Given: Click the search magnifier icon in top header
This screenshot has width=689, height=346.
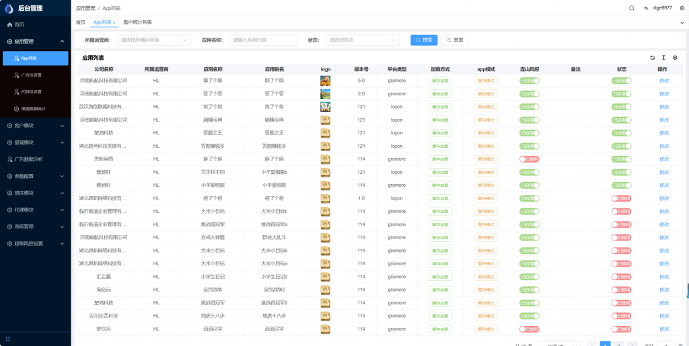Looking at the screenshot, I should coord(631,8).
